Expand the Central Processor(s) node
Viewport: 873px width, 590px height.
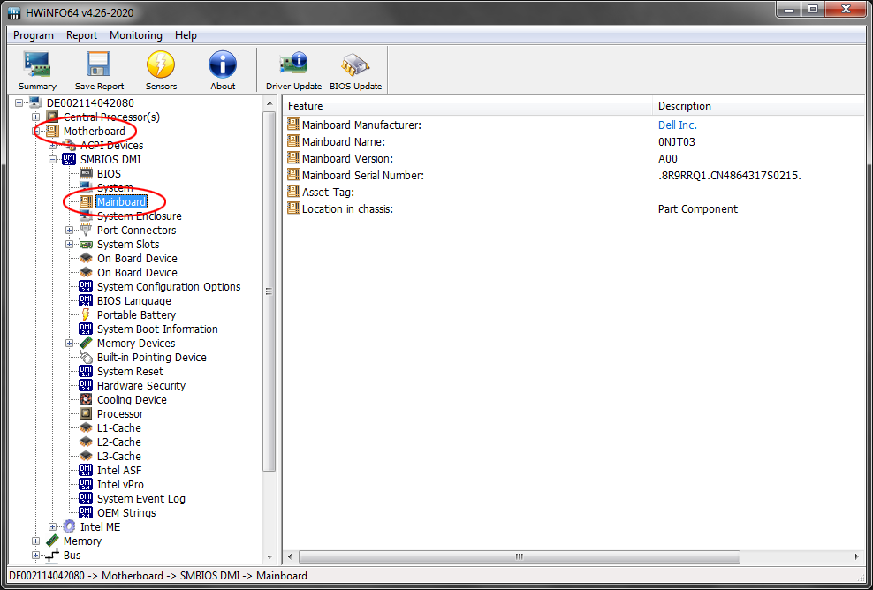pyautogui.click(x=36, y=117)
